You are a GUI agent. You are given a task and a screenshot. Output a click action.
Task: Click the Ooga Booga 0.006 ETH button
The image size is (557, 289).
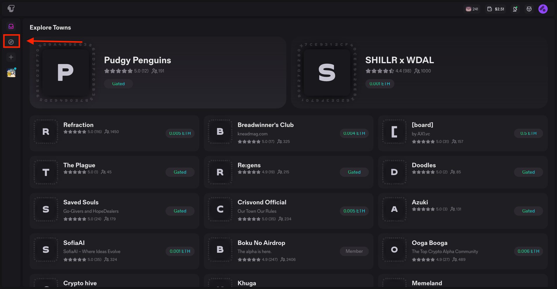(528, 251)
